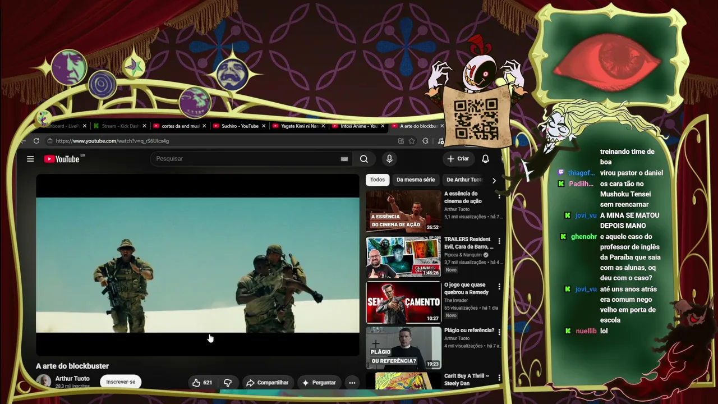Dislike the video with thumbs down

tap(228, 383)
